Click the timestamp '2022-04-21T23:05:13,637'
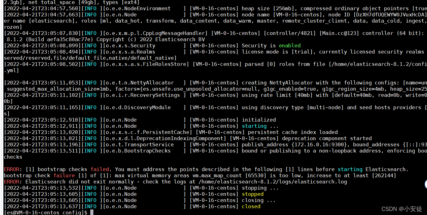The image size is (427, 215). (x=42, y=206)
